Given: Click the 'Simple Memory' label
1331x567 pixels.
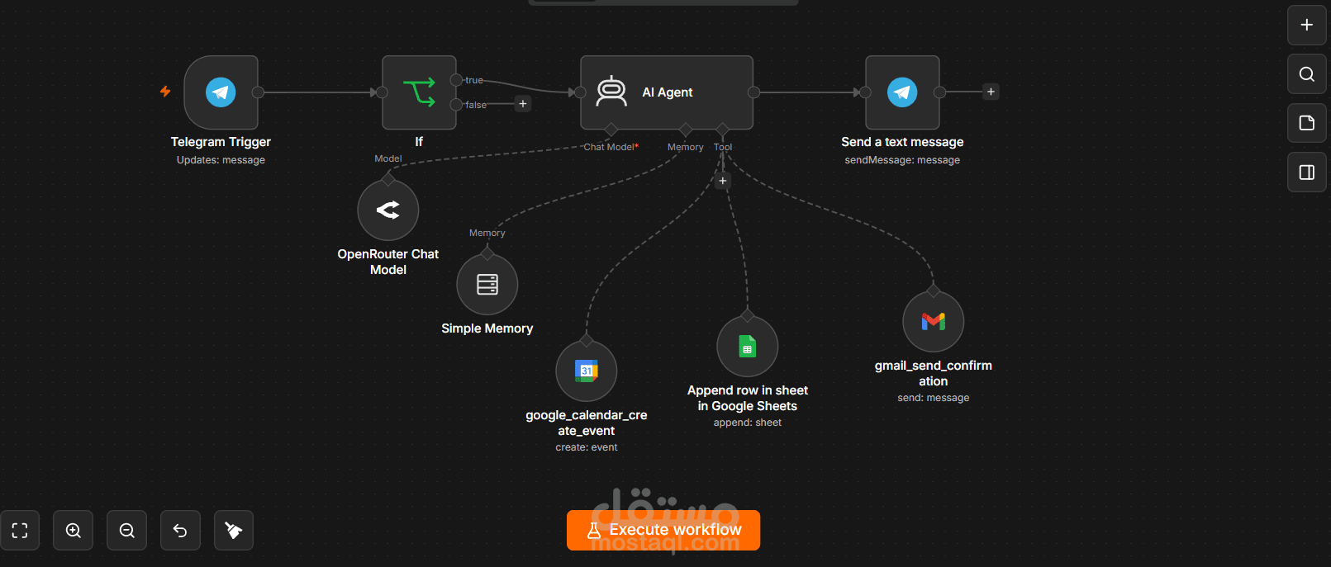Looking at the screenshot, I should pos(487,328).
